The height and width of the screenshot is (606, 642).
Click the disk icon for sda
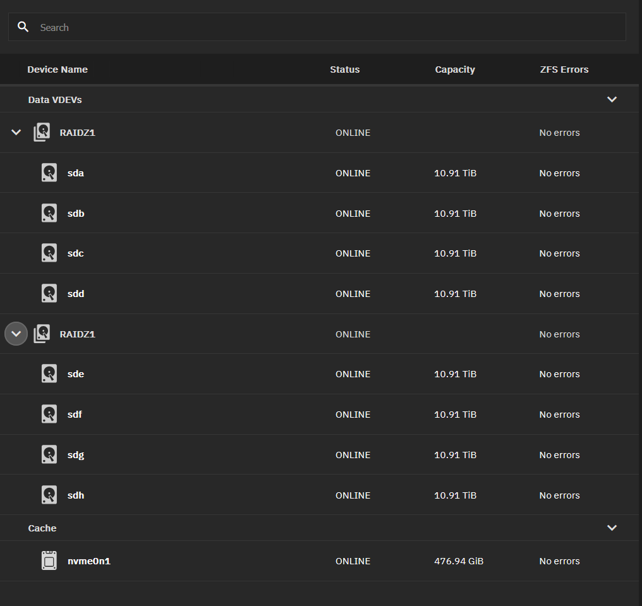tap(49, 173)
